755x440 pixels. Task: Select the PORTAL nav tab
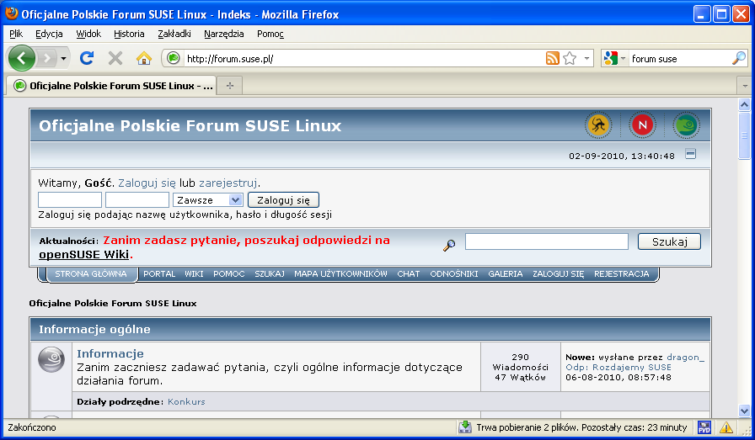(x=159, y=274)
